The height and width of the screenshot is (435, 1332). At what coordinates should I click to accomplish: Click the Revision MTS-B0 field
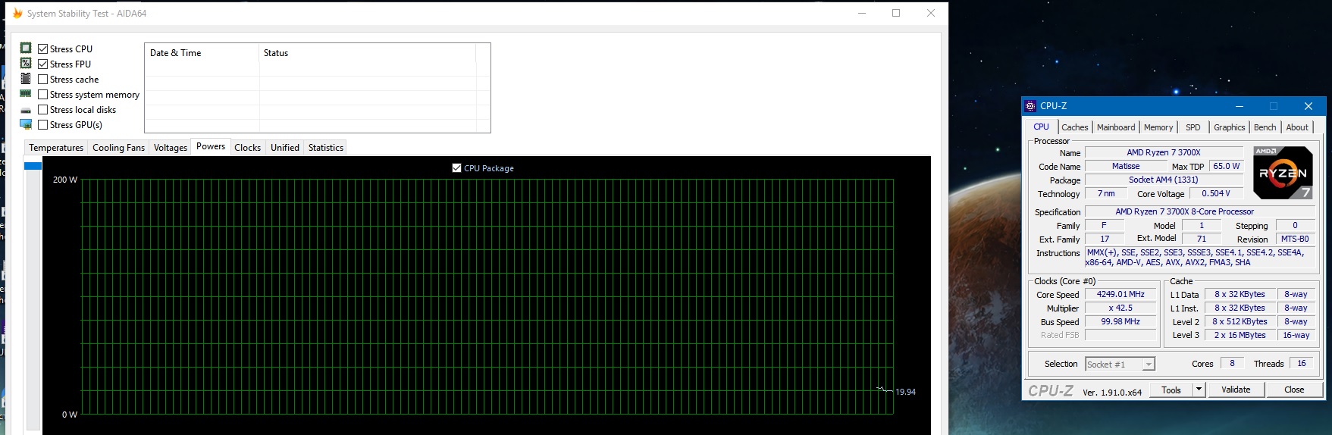click(x=1295, y=239)
